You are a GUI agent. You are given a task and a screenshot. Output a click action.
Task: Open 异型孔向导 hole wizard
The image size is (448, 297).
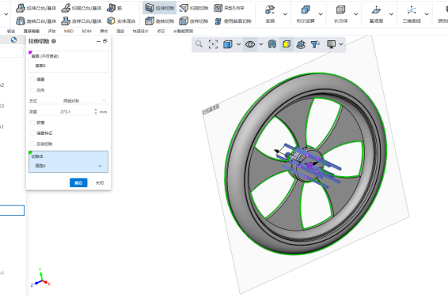(x=229, y=8)
